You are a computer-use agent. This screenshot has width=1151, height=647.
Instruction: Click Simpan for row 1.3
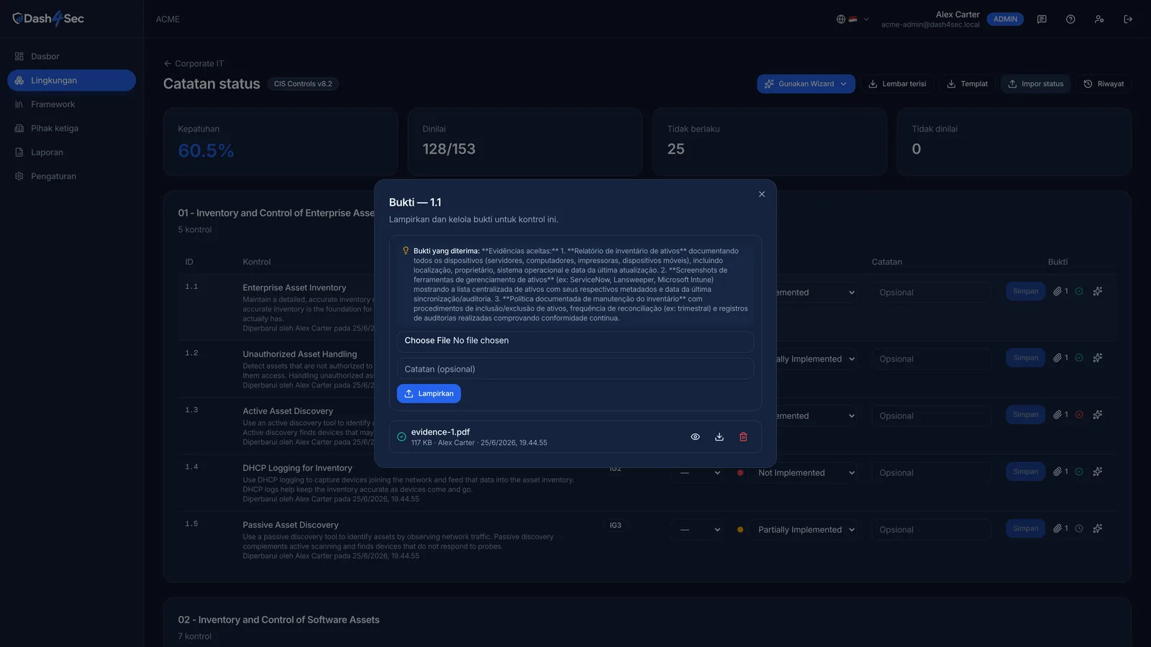pos(1025,415)
